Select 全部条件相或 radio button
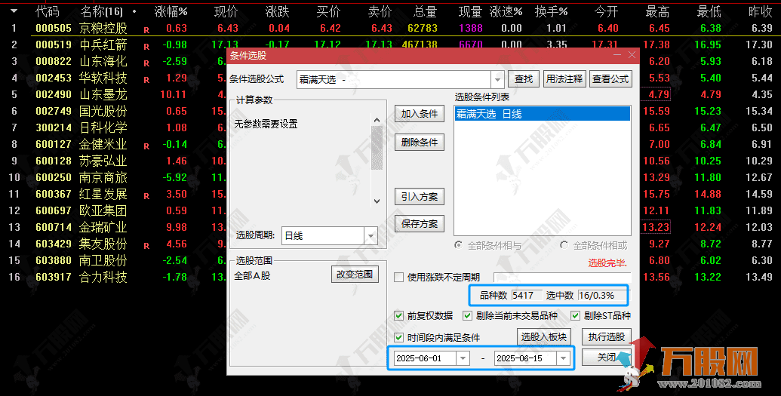The image size is (781, 396). pos(564,245)
